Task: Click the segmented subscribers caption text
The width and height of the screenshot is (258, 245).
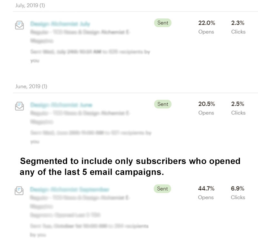Action: click(130, 167)
